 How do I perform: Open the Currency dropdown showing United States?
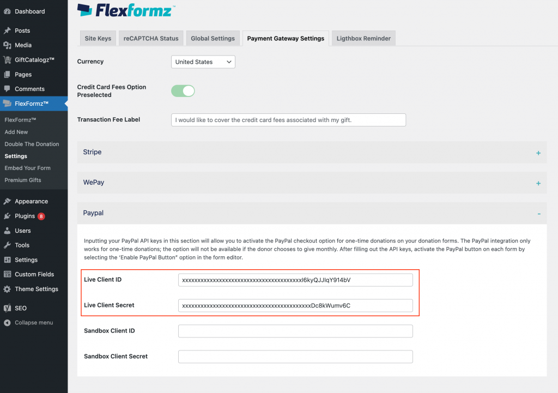202,62
